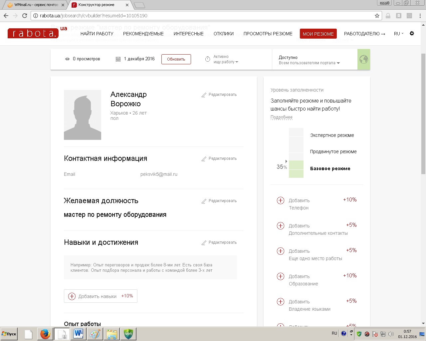This screenshot has width=426, height=341.
Task: Click the address bar URL field
Action: [206, 16]
